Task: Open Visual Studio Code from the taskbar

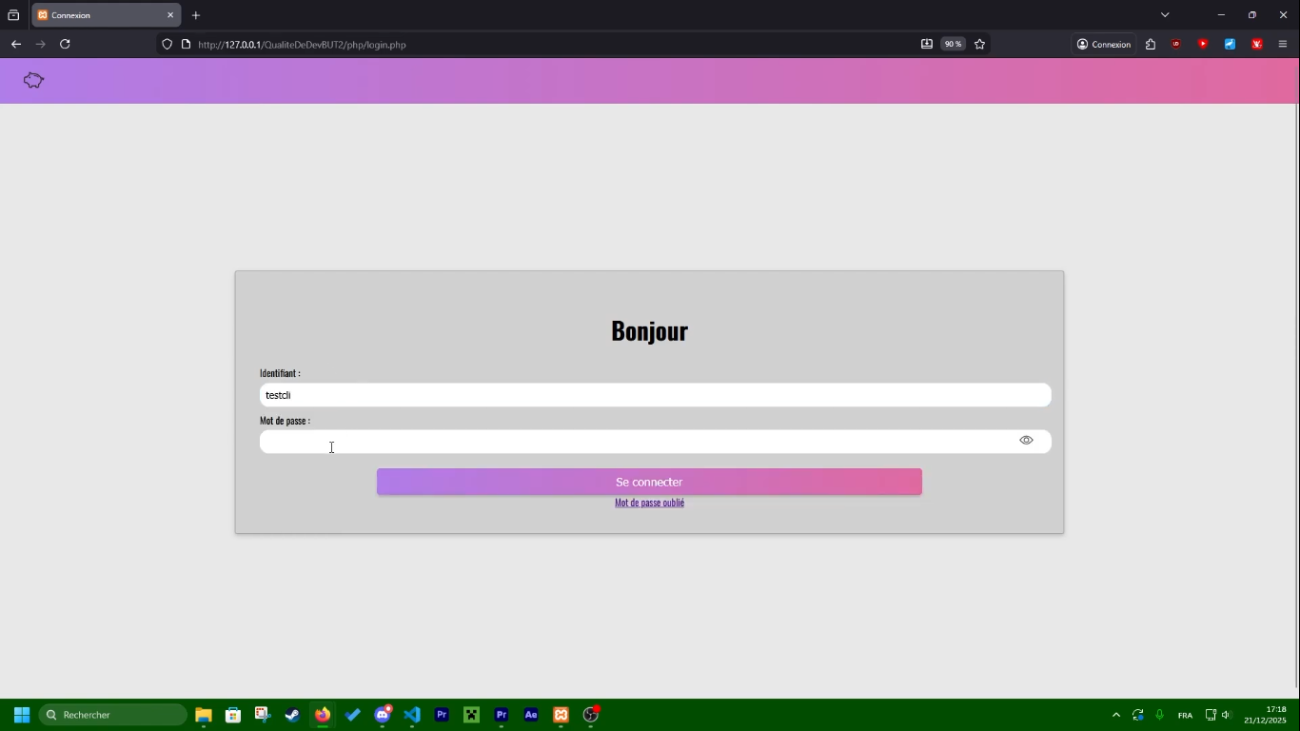Action: click(x=412, y=715)
